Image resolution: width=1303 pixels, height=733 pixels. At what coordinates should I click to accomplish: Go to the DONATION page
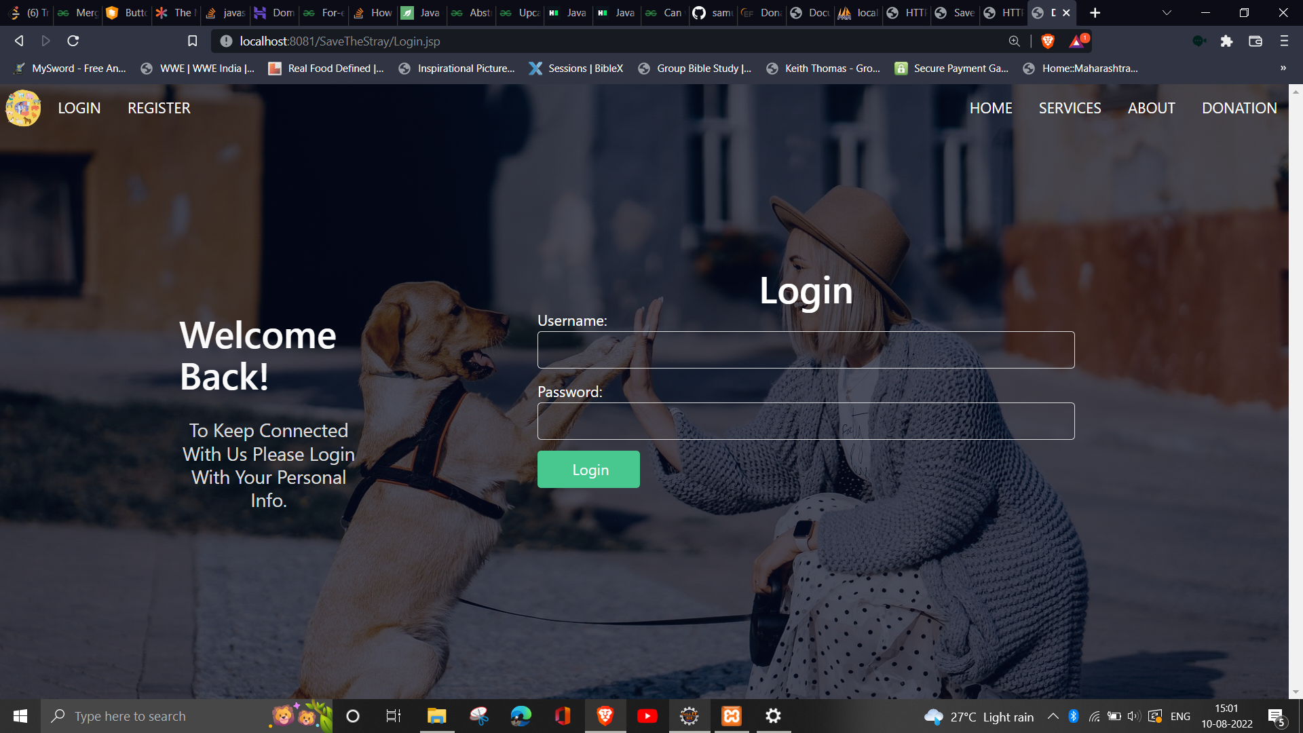click(x=1239, y=108)
